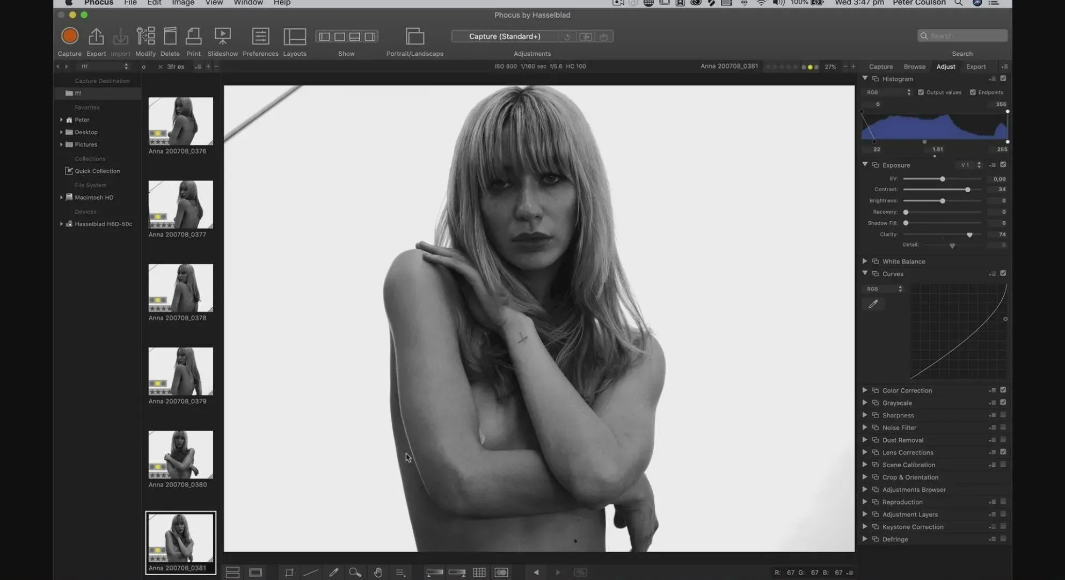The image size is (1065, 580).
Task: Select the magnifier zoom tool
Action: click(355, 572)
